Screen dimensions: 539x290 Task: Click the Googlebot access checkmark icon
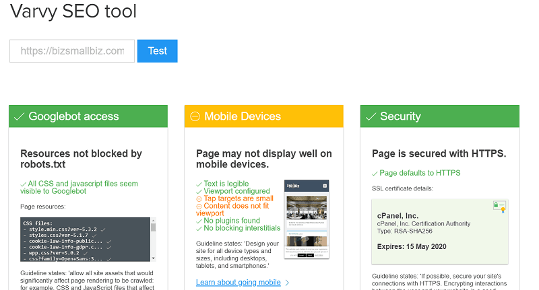(x=20, y=116)
